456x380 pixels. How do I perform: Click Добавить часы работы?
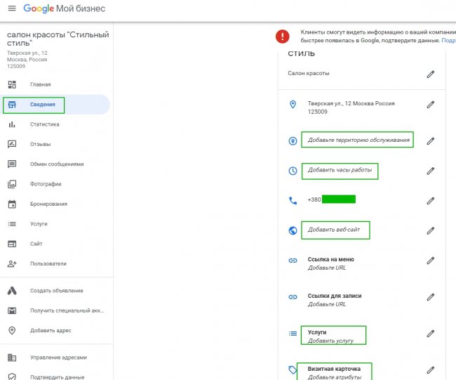pyautogui.click(x=340, y=171)
